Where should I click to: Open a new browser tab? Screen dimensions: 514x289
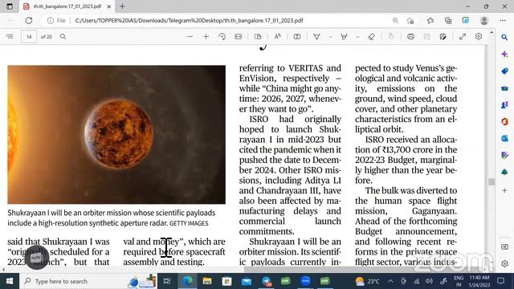pyautogui.click(x=122, y=6)
